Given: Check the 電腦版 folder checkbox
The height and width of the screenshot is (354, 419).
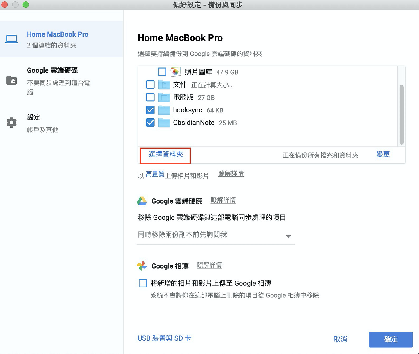Looking at the screenshot, I should 150,97.
